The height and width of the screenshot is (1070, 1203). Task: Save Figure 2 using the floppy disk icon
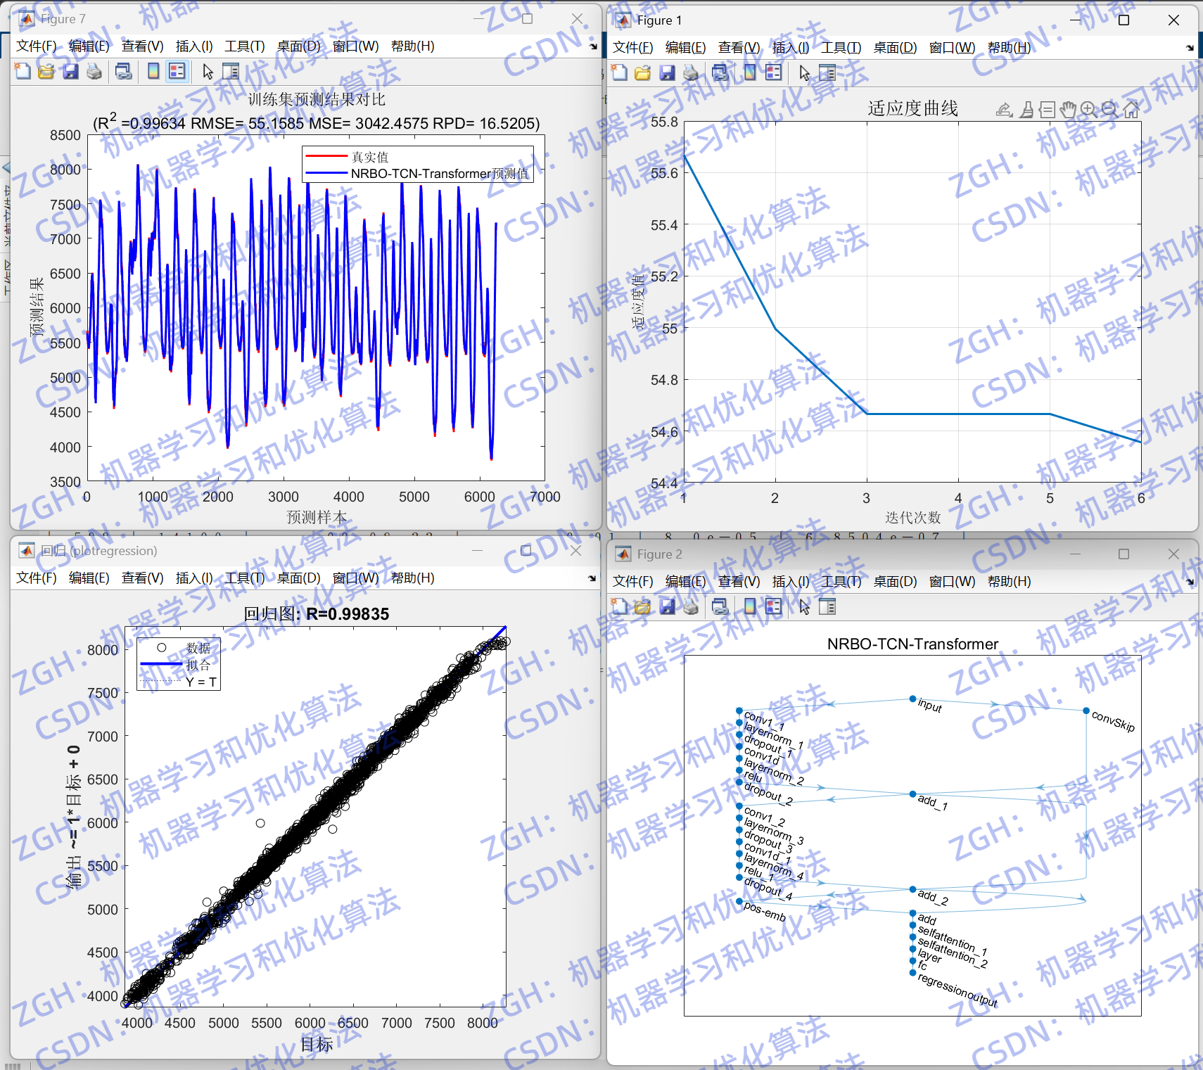coord(667,606)
